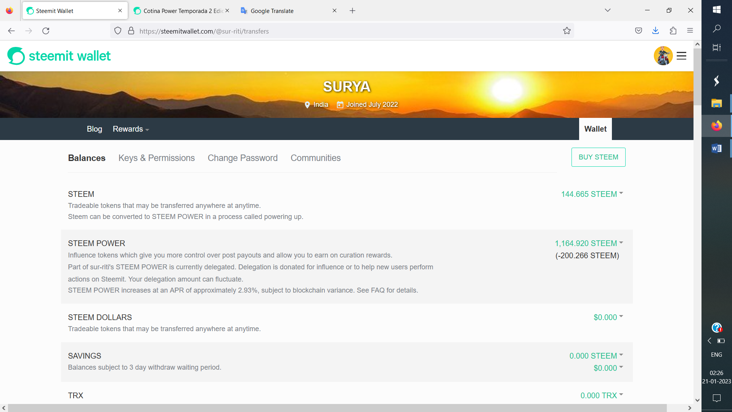
Task: Open Task View on taskbar
Action: (717, 47)
